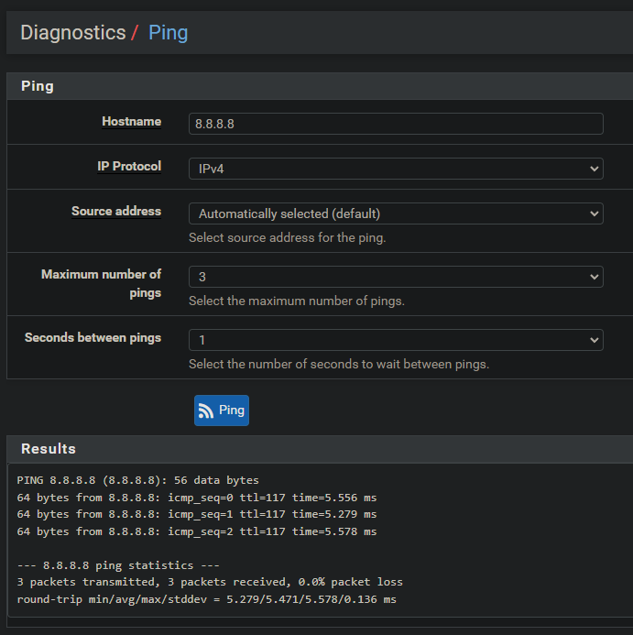Screen dimensions: 633x635
Task: Open the IP Protocol dropdown showing IPv4
Action: tap(396, 169)
